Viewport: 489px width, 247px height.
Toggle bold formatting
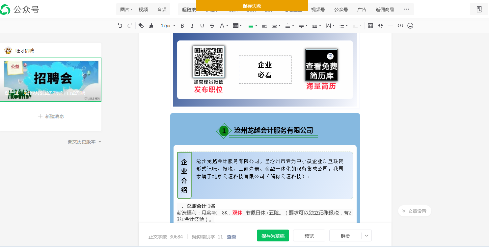(182, 26)
